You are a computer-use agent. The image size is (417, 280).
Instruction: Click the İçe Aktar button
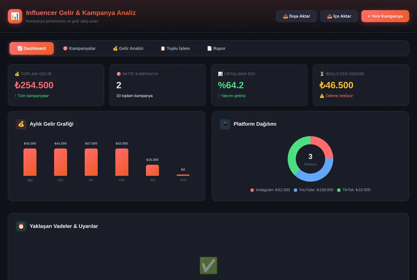339,16
